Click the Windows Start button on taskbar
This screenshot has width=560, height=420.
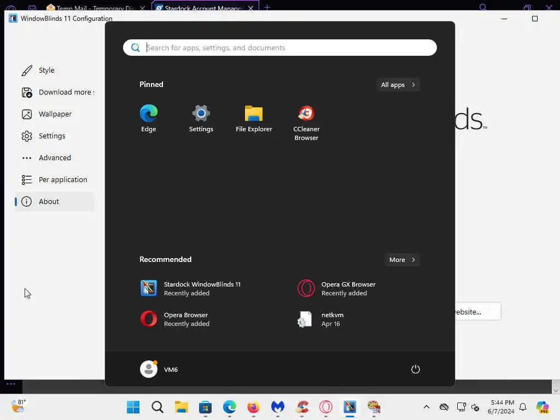click(133, 407)
